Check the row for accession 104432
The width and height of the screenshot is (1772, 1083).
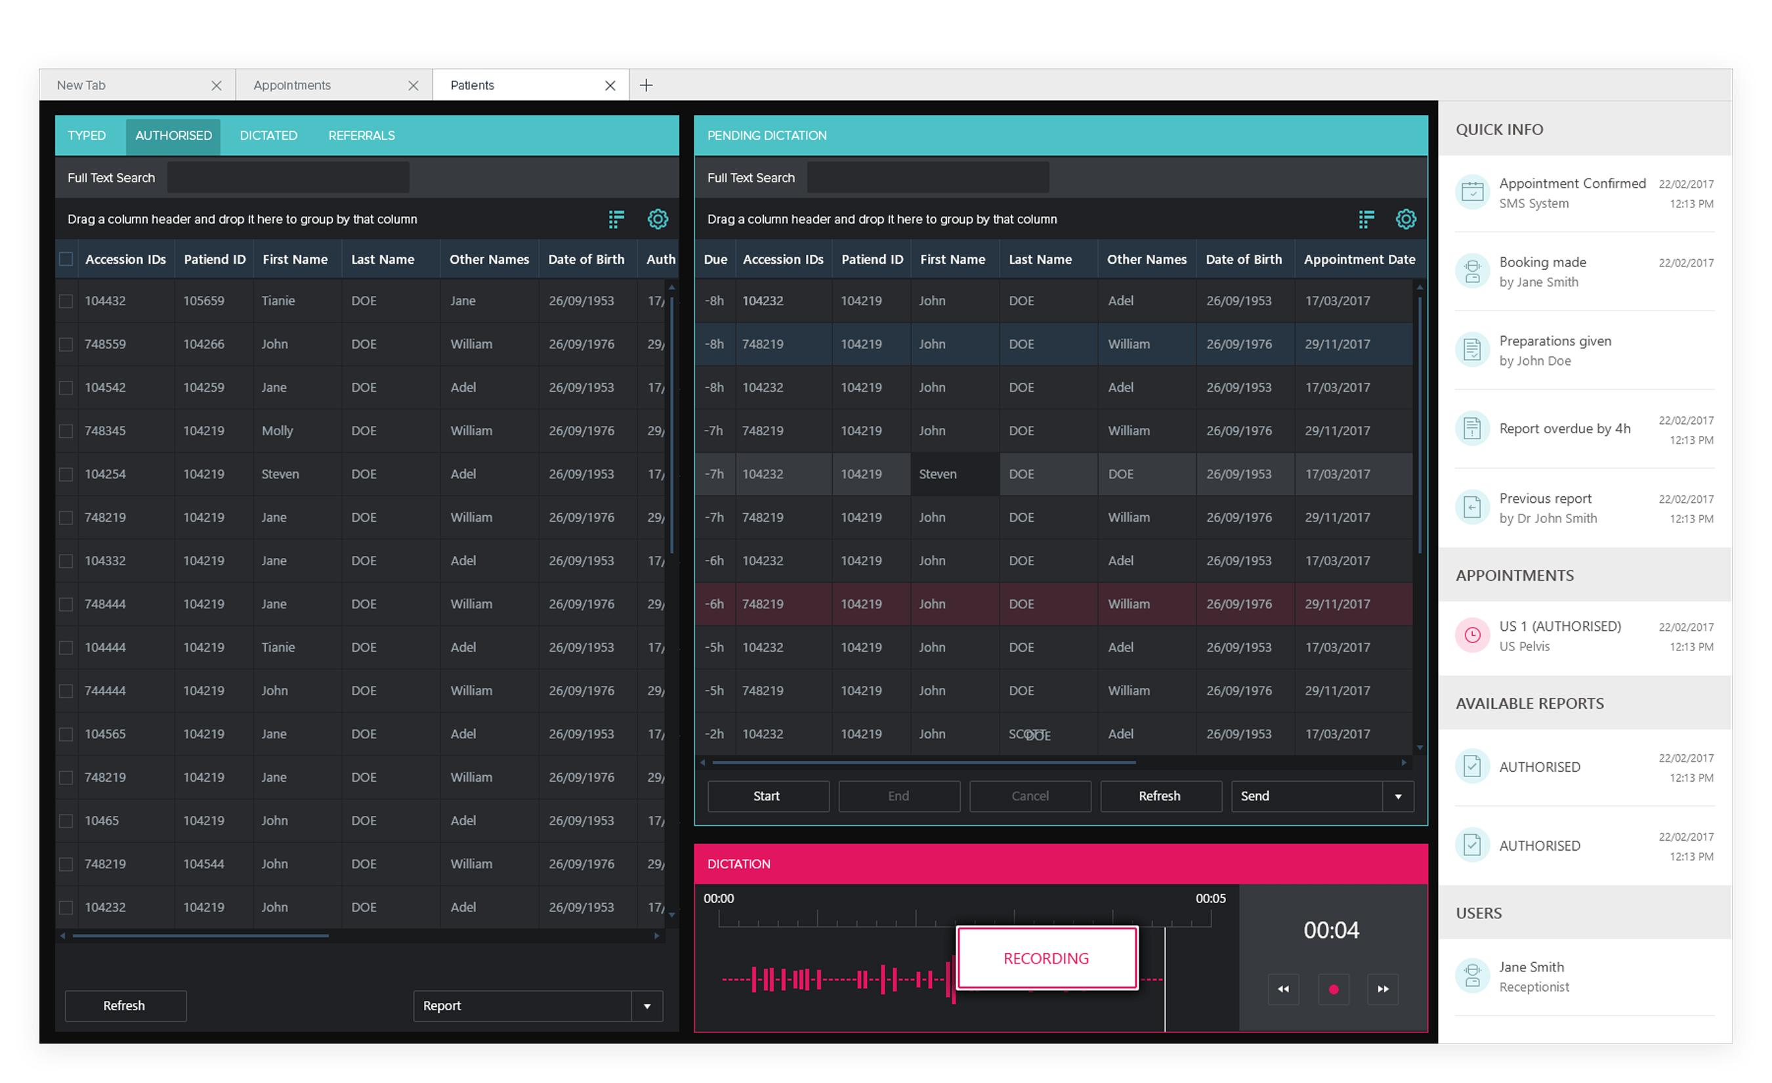pyautogui.click(x=66, y=301)
